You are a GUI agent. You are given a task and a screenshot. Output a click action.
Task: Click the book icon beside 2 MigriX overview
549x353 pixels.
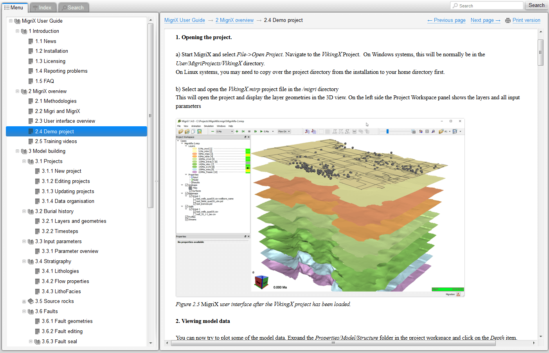24,91
